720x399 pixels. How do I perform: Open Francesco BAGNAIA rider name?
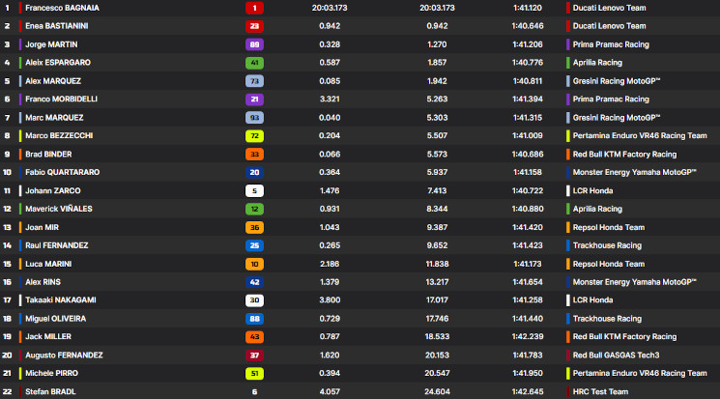click(64, 8)
